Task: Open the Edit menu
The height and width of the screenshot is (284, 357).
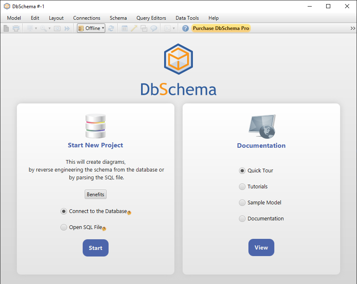Action: 35,18
